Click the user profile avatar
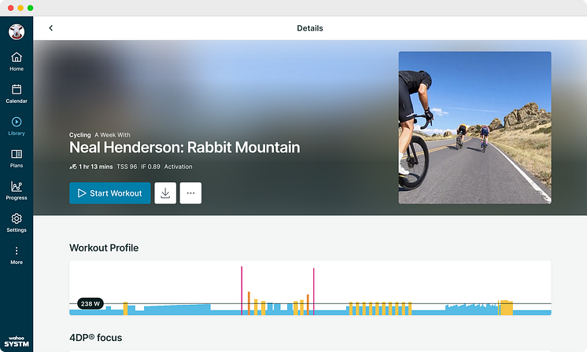587x352 pixels. (17, 32)
